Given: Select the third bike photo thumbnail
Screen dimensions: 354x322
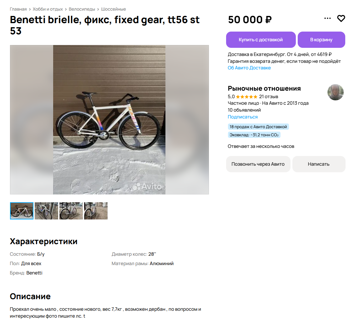Looking at the screenshot, I should pyautogui.click(x=71, y=211).
